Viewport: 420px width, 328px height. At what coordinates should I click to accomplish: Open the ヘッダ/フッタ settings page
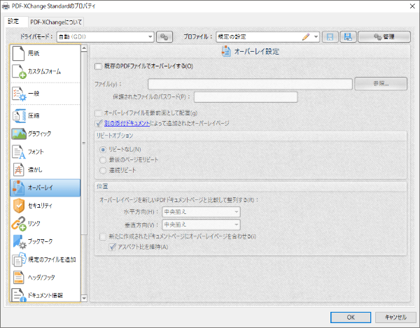(x=45, y=278)
